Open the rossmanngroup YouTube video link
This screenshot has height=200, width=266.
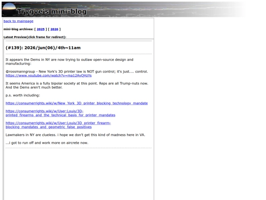point(48,76)
